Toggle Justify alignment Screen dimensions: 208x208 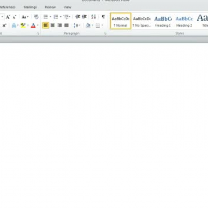coord(67,25)
